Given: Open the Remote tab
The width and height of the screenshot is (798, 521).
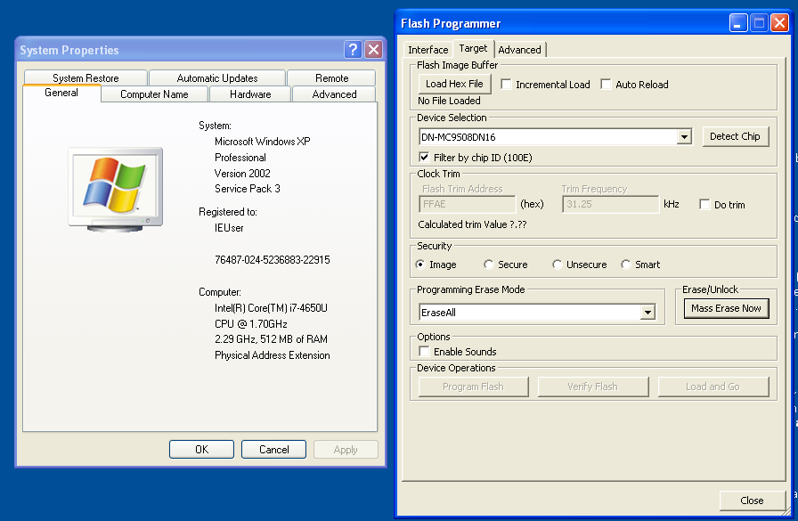Looking at the screenshot, I should click(332, 77).
